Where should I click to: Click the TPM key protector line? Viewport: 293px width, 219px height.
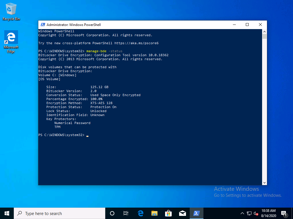[57, 127]
